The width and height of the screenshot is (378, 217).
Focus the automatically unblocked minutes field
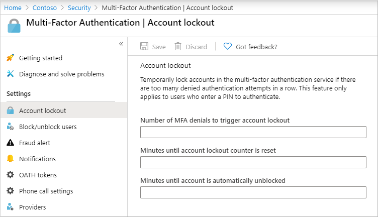pos(253,192)
